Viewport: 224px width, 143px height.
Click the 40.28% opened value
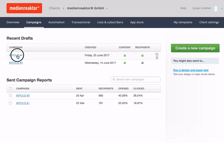[123, 96]
